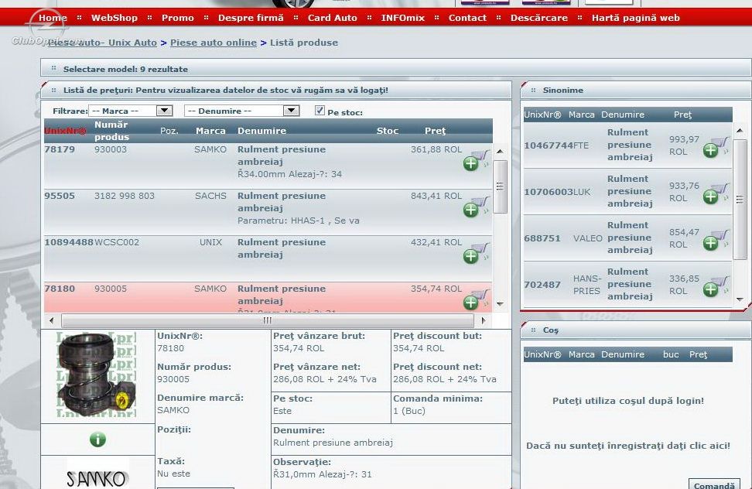The height and width of the screenshot is (489, 752).
Task: Click horizontal scrollbar thumb of product list
Action: pos(268,320)
